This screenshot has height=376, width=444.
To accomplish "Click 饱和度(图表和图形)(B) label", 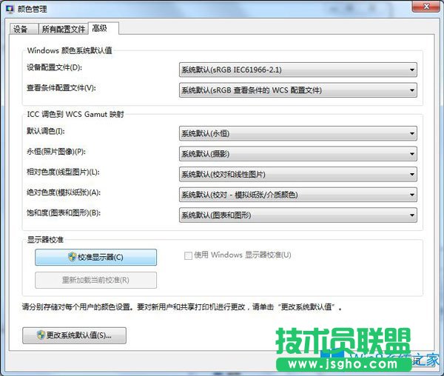I will (x=64, y=212).
